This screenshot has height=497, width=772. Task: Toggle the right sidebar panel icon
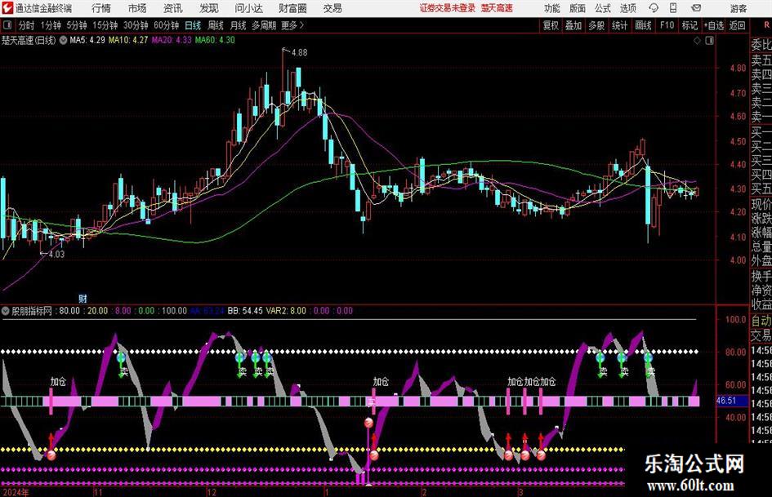click(x=709, y=41)
